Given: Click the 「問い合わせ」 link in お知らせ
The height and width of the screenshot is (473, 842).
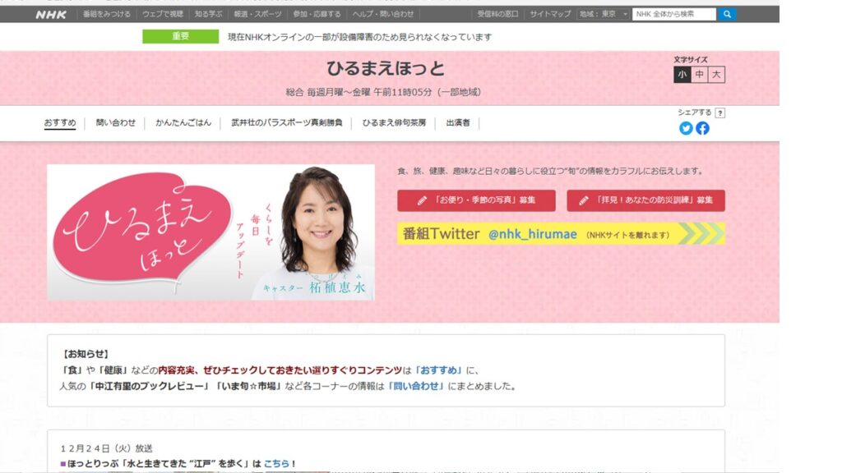Looking at the screenshot, I should pos(416,386).
